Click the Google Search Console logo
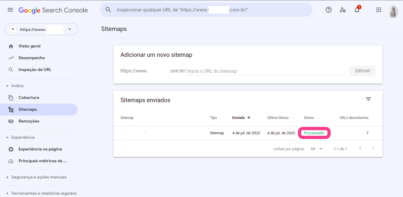403x197 pixels. tap(53, 10)
